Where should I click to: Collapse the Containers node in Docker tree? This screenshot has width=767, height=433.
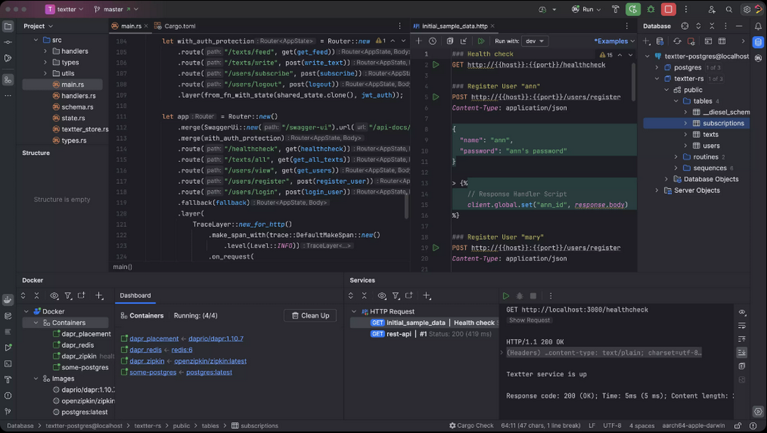tap(37, 323)
